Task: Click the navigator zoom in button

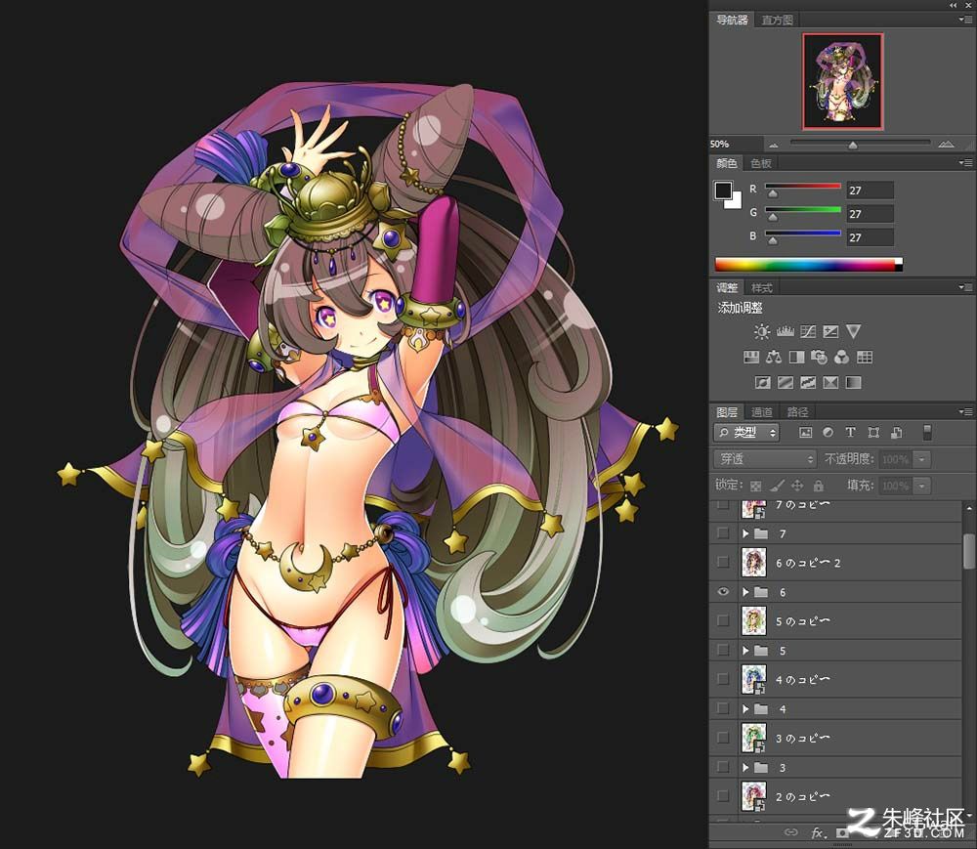Action: tap(946, 144)
